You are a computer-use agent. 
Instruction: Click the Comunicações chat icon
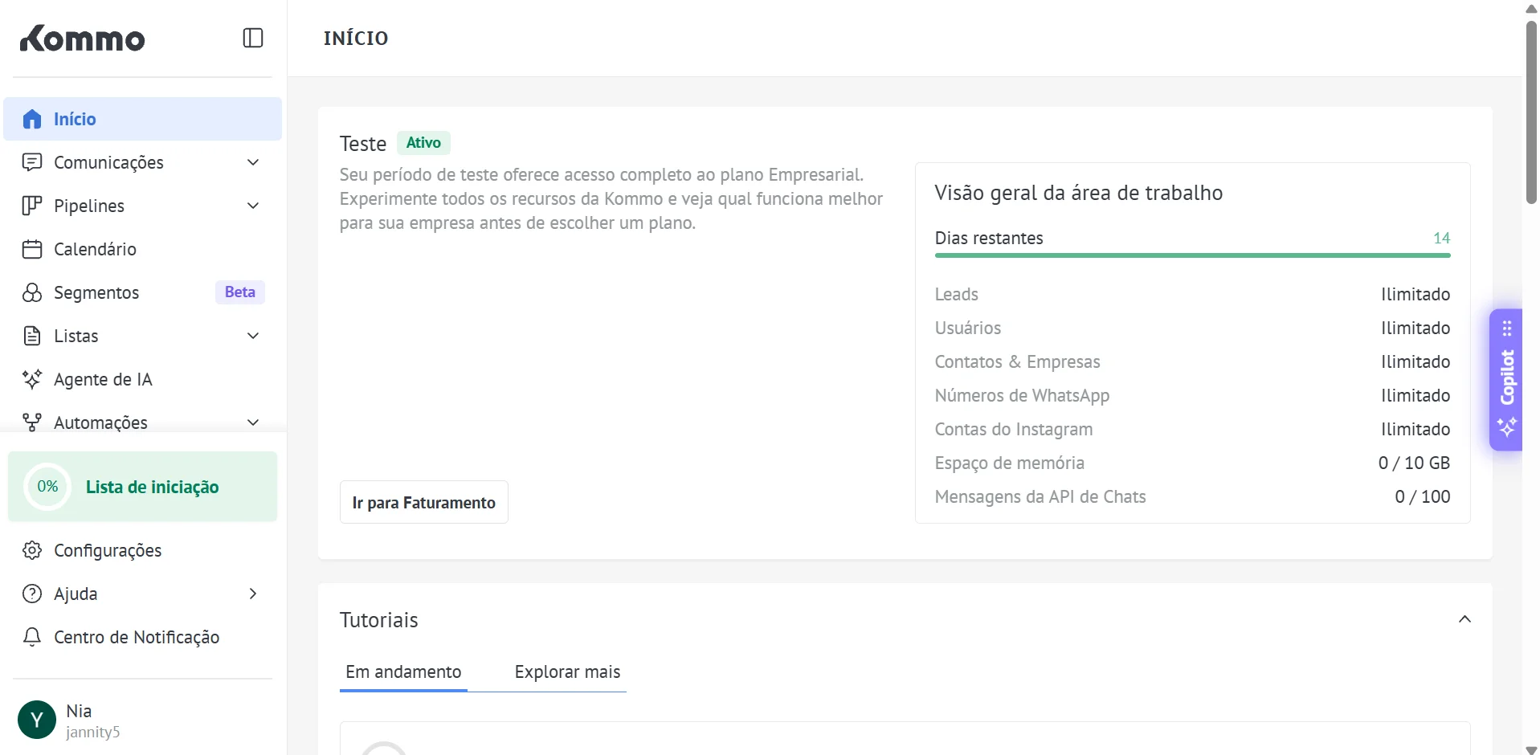[32, 162]
